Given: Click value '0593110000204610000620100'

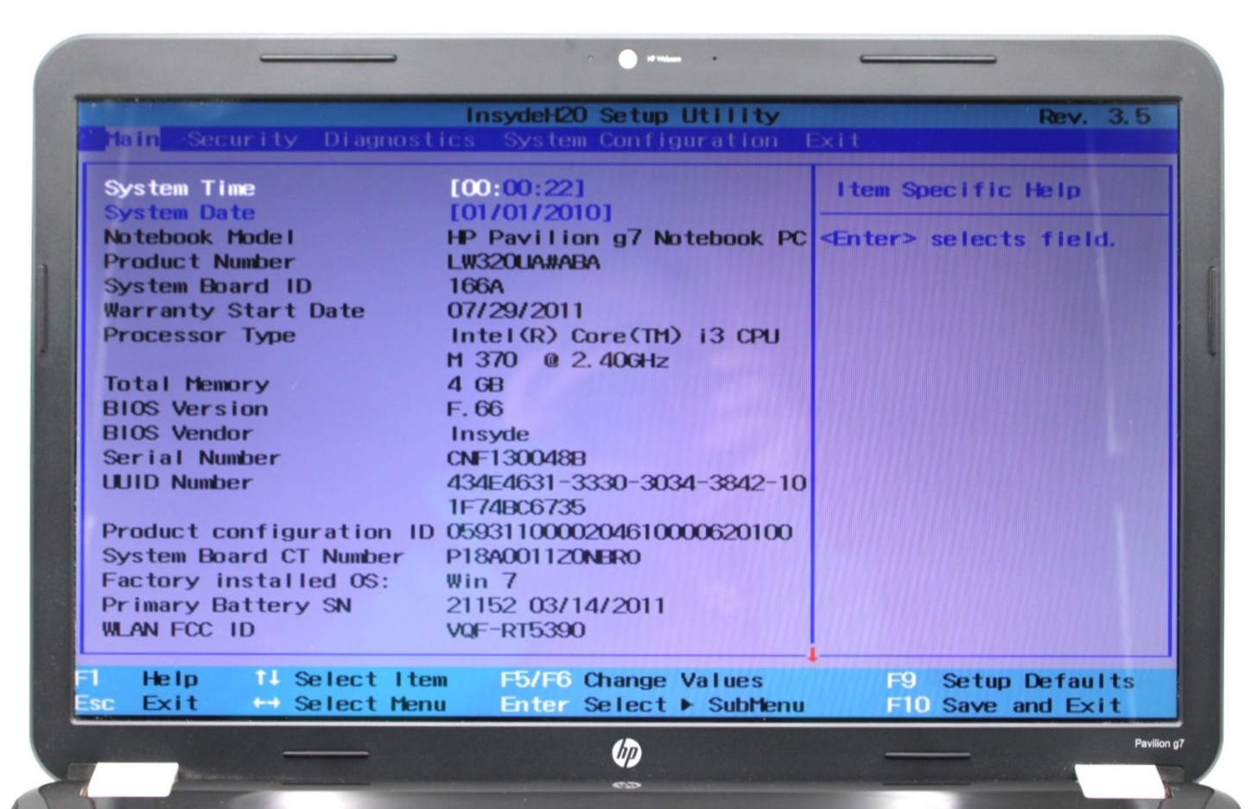Looking at the screenshot, I should (x=619, y=532).
